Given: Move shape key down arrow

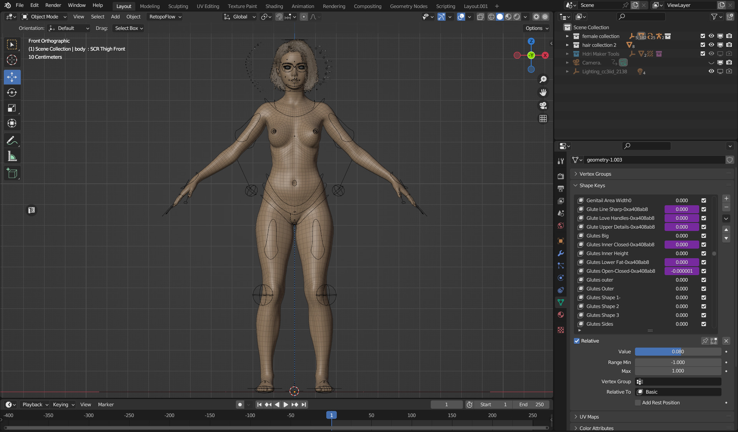Looking at the screenshot, I should (726, 238).
